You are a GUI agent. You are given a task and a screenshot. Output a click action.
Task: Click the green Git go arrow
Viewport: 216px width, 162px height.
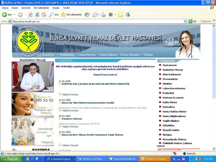[190, 21]
